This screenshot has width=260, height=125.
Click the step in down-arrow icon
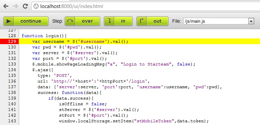click(109, 21)
